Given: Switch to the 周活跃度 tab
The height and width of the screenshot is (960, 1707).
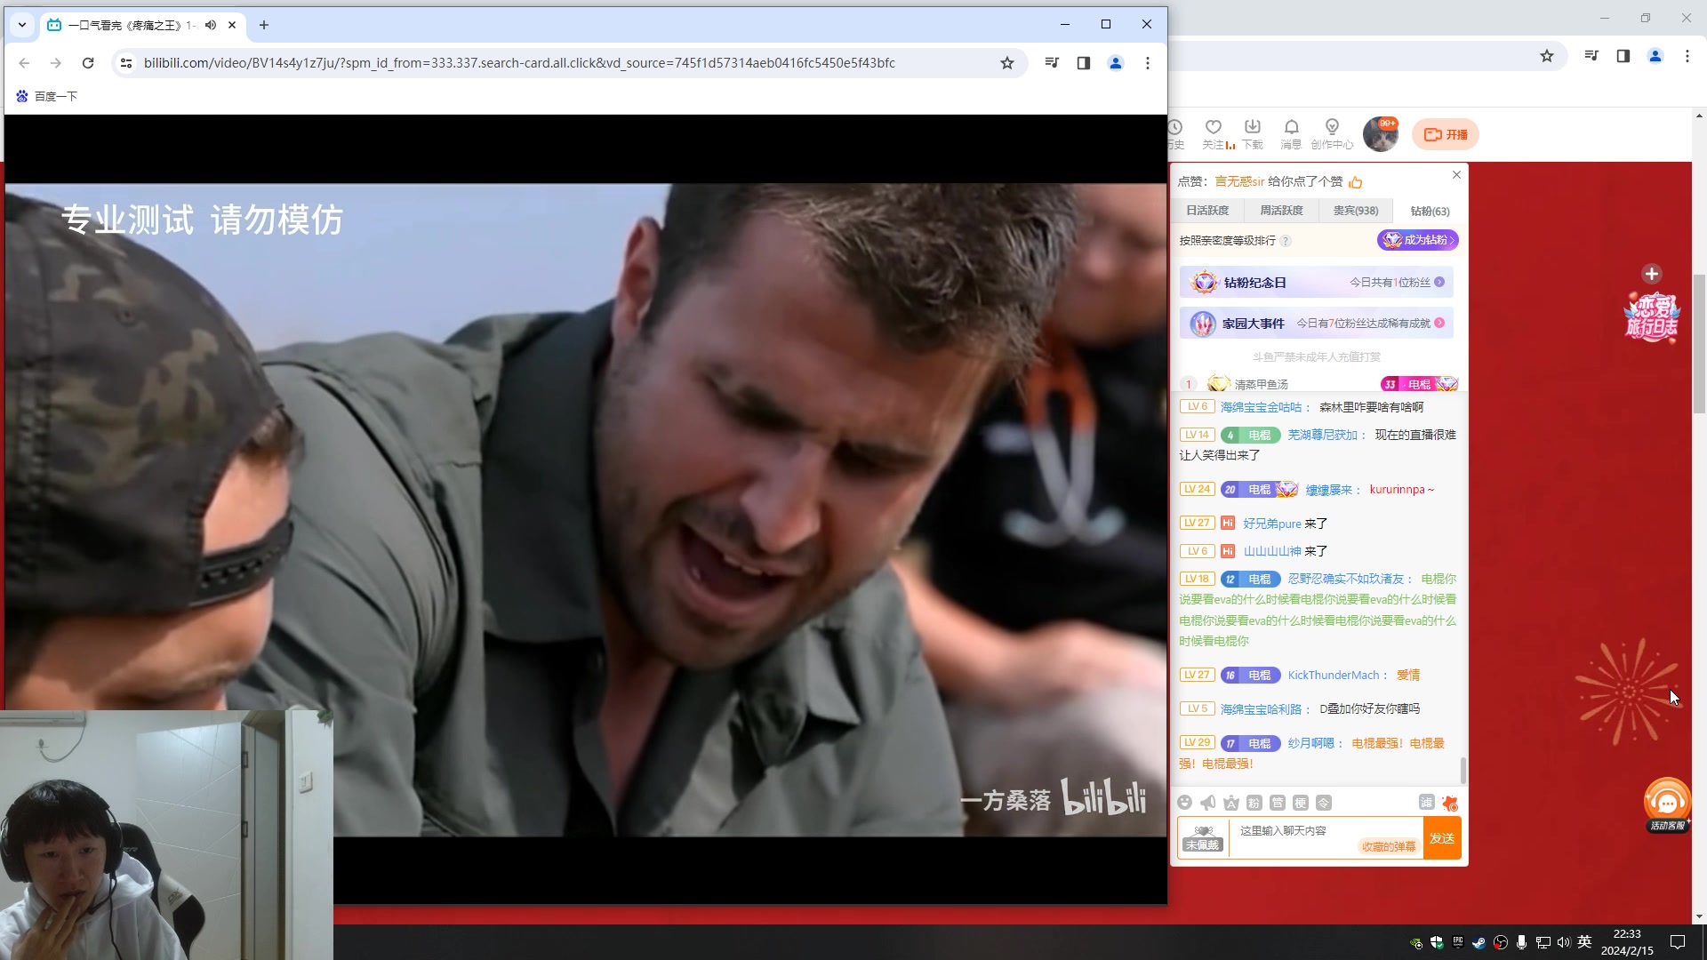Looking at the screenshot, I should coord(1281,211).
